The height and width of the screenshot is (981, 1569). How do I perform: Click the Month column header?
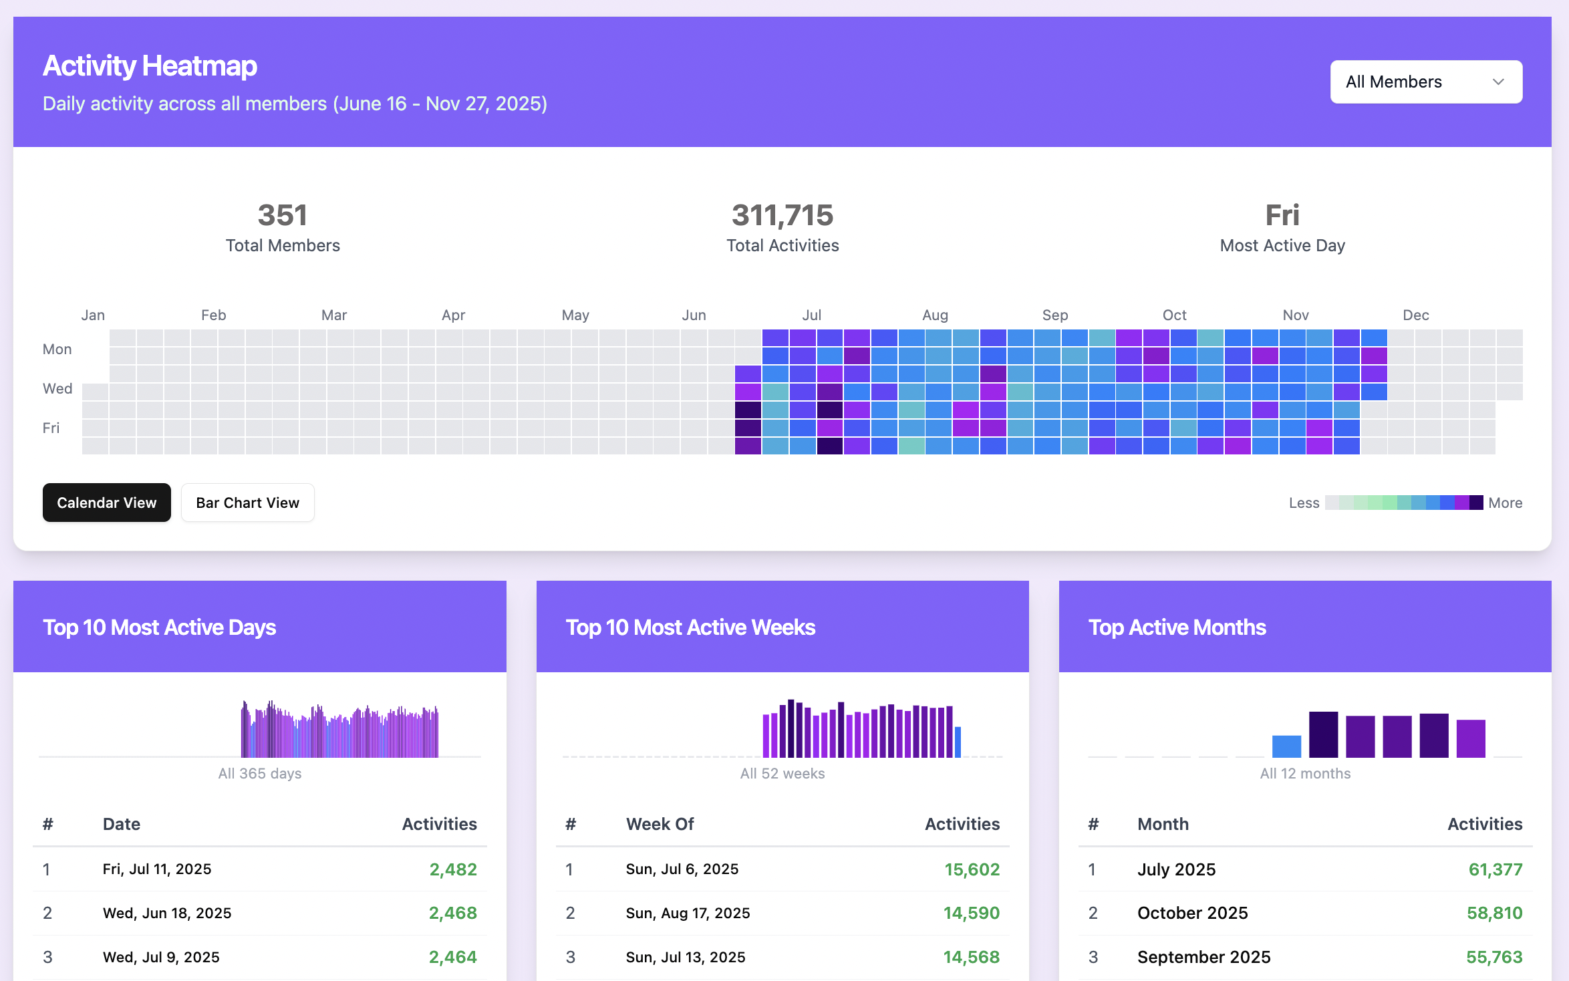click(x=1163, y=824)
